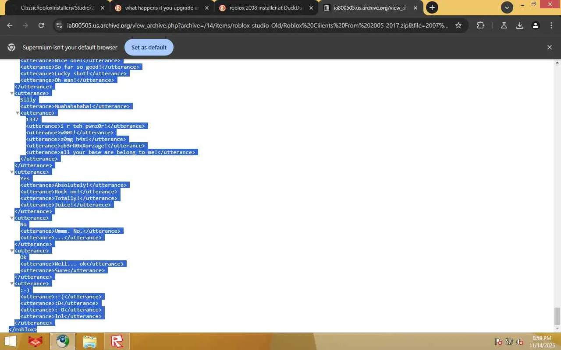Viewport: 561px width, 350px height.
Task: Close the 'roblox 2008 installer at DuckDuckGo' tab
Action: 311,8
